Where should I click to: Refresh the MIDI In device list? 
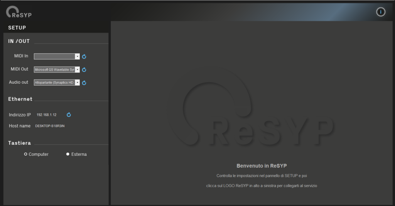pos(84,56)
